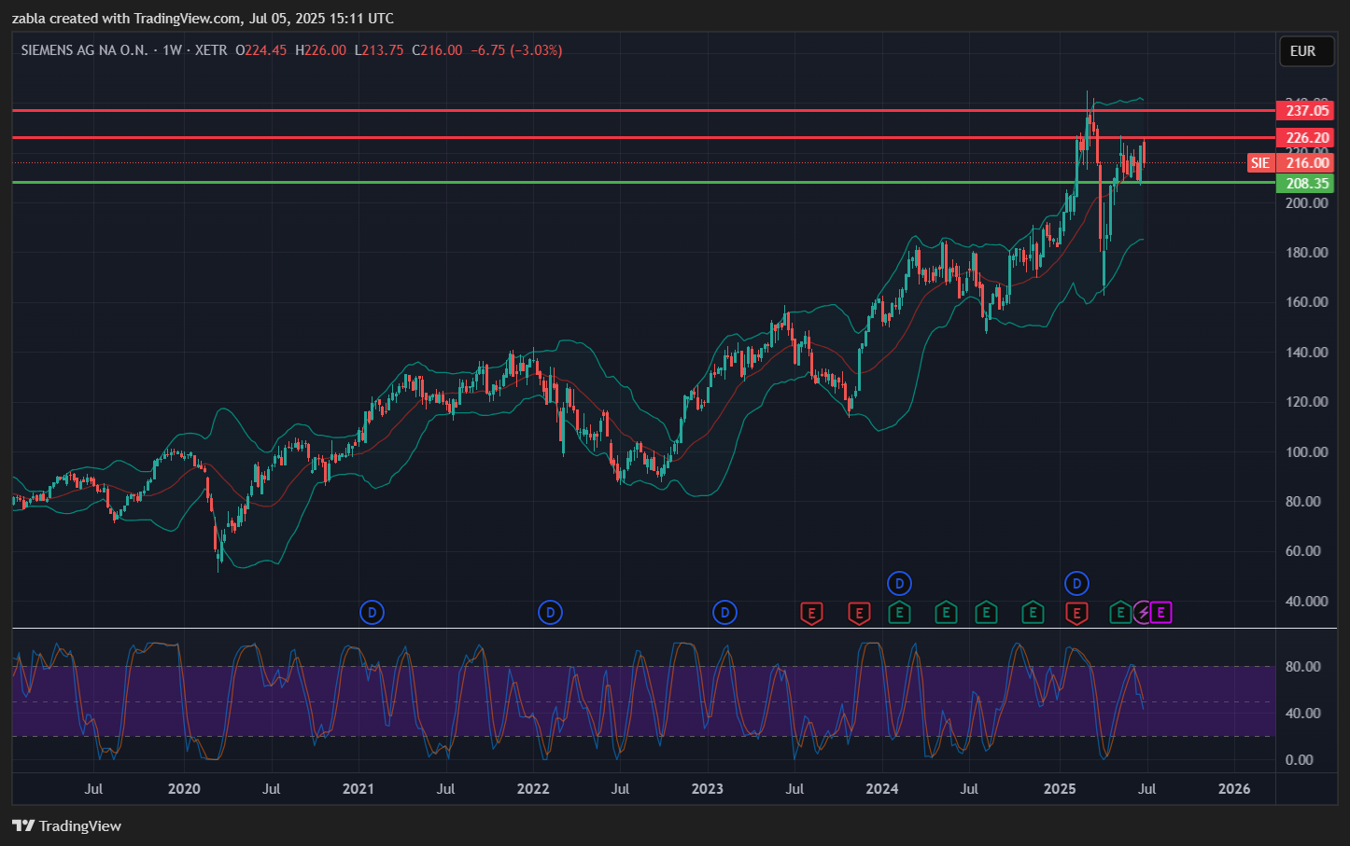1350x846 pixels.
Task: Click the third green earnings marker from left
Action: coord(986,613)
